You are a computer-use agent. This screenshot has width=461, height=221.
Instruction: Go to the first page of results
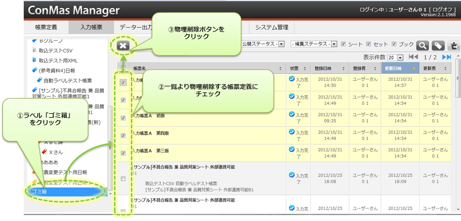pyautogui.click(x=413, y=57)
